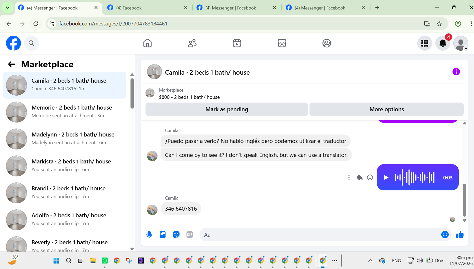The width and height of the screenshot is (474, 269).
Task: Open Windows taskbar search
Action: (69, 261)
